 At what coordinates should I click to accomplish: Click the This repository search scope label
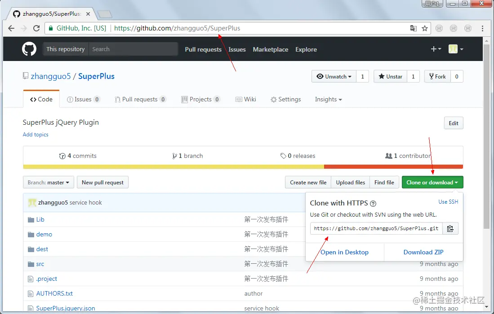point(66,49)
